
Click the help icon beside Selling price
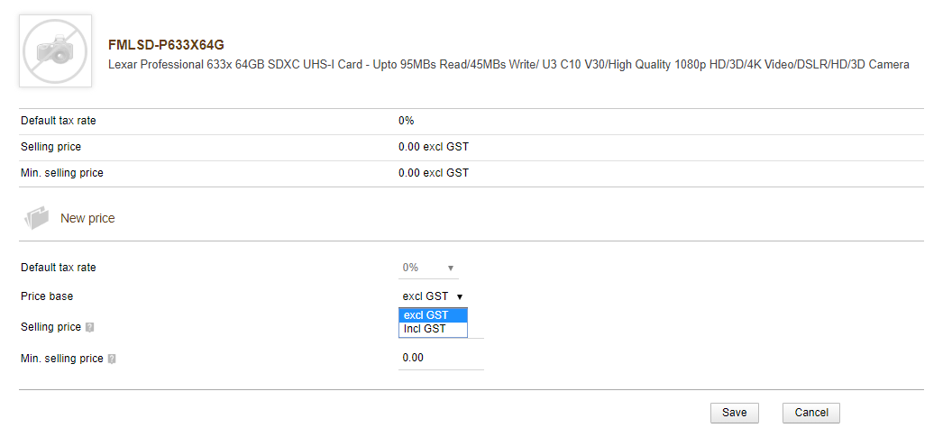point(89,327)
